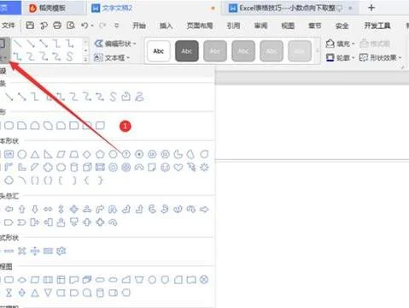Click the Save icon in quick access toolbar
Viewport: 409px width, 308px height.
[x=30, y=26]
